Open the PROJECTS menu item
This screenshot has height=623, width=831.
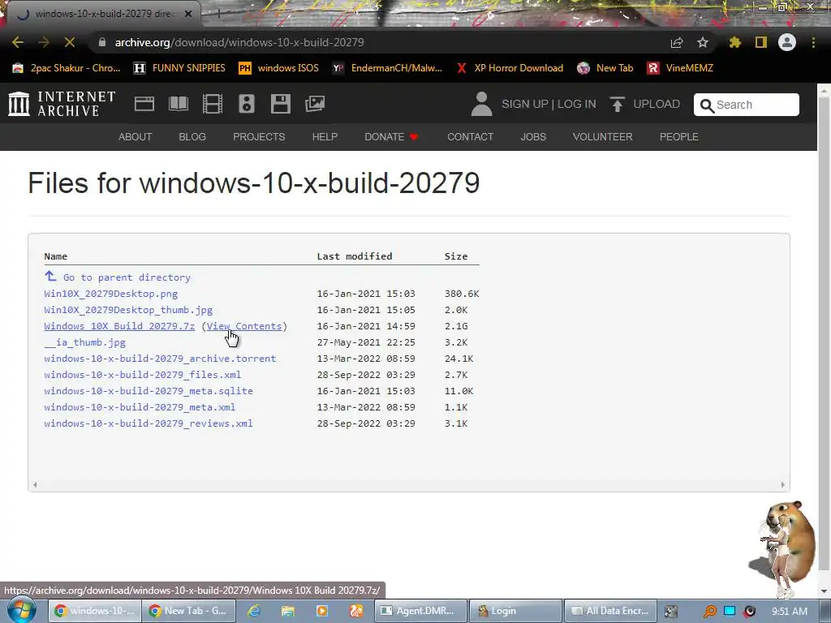point(259,136)
